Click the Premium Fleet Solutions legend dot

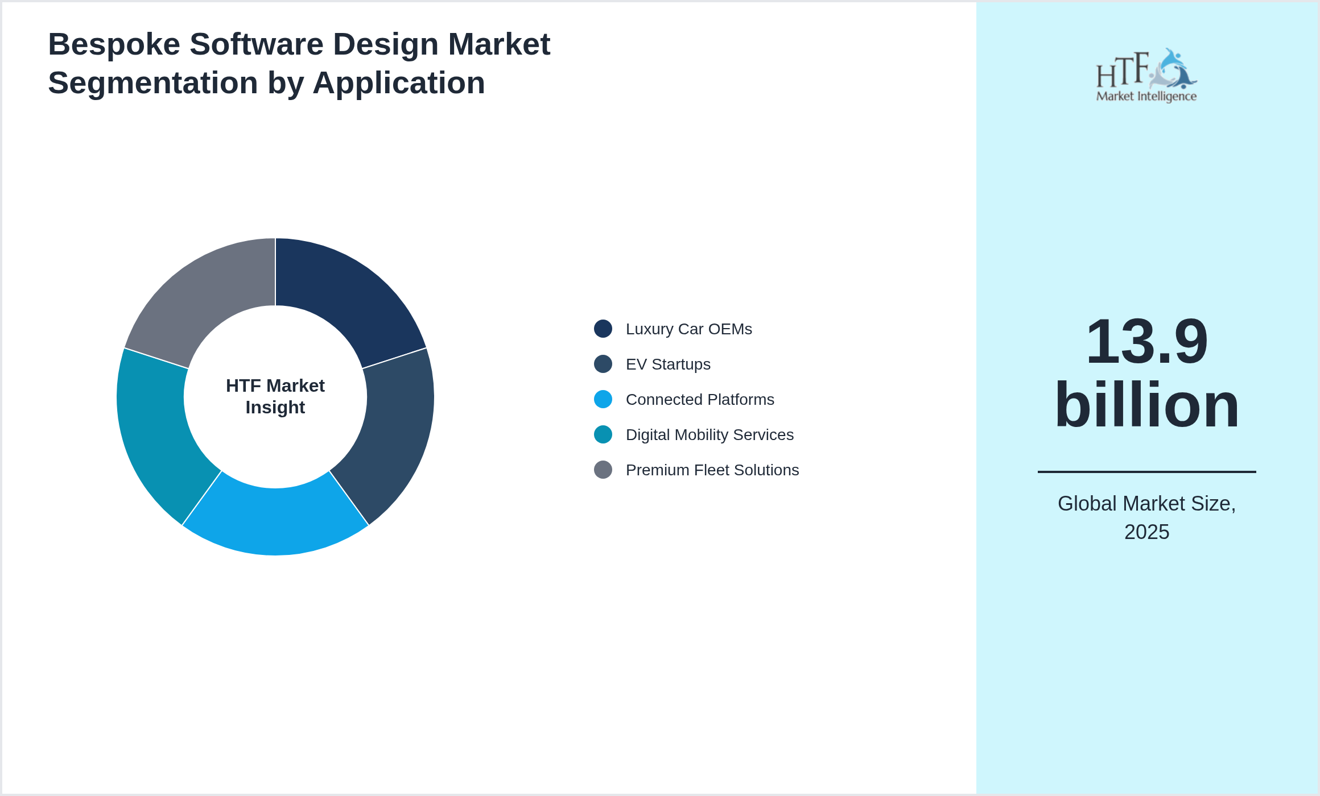point(603,470)
